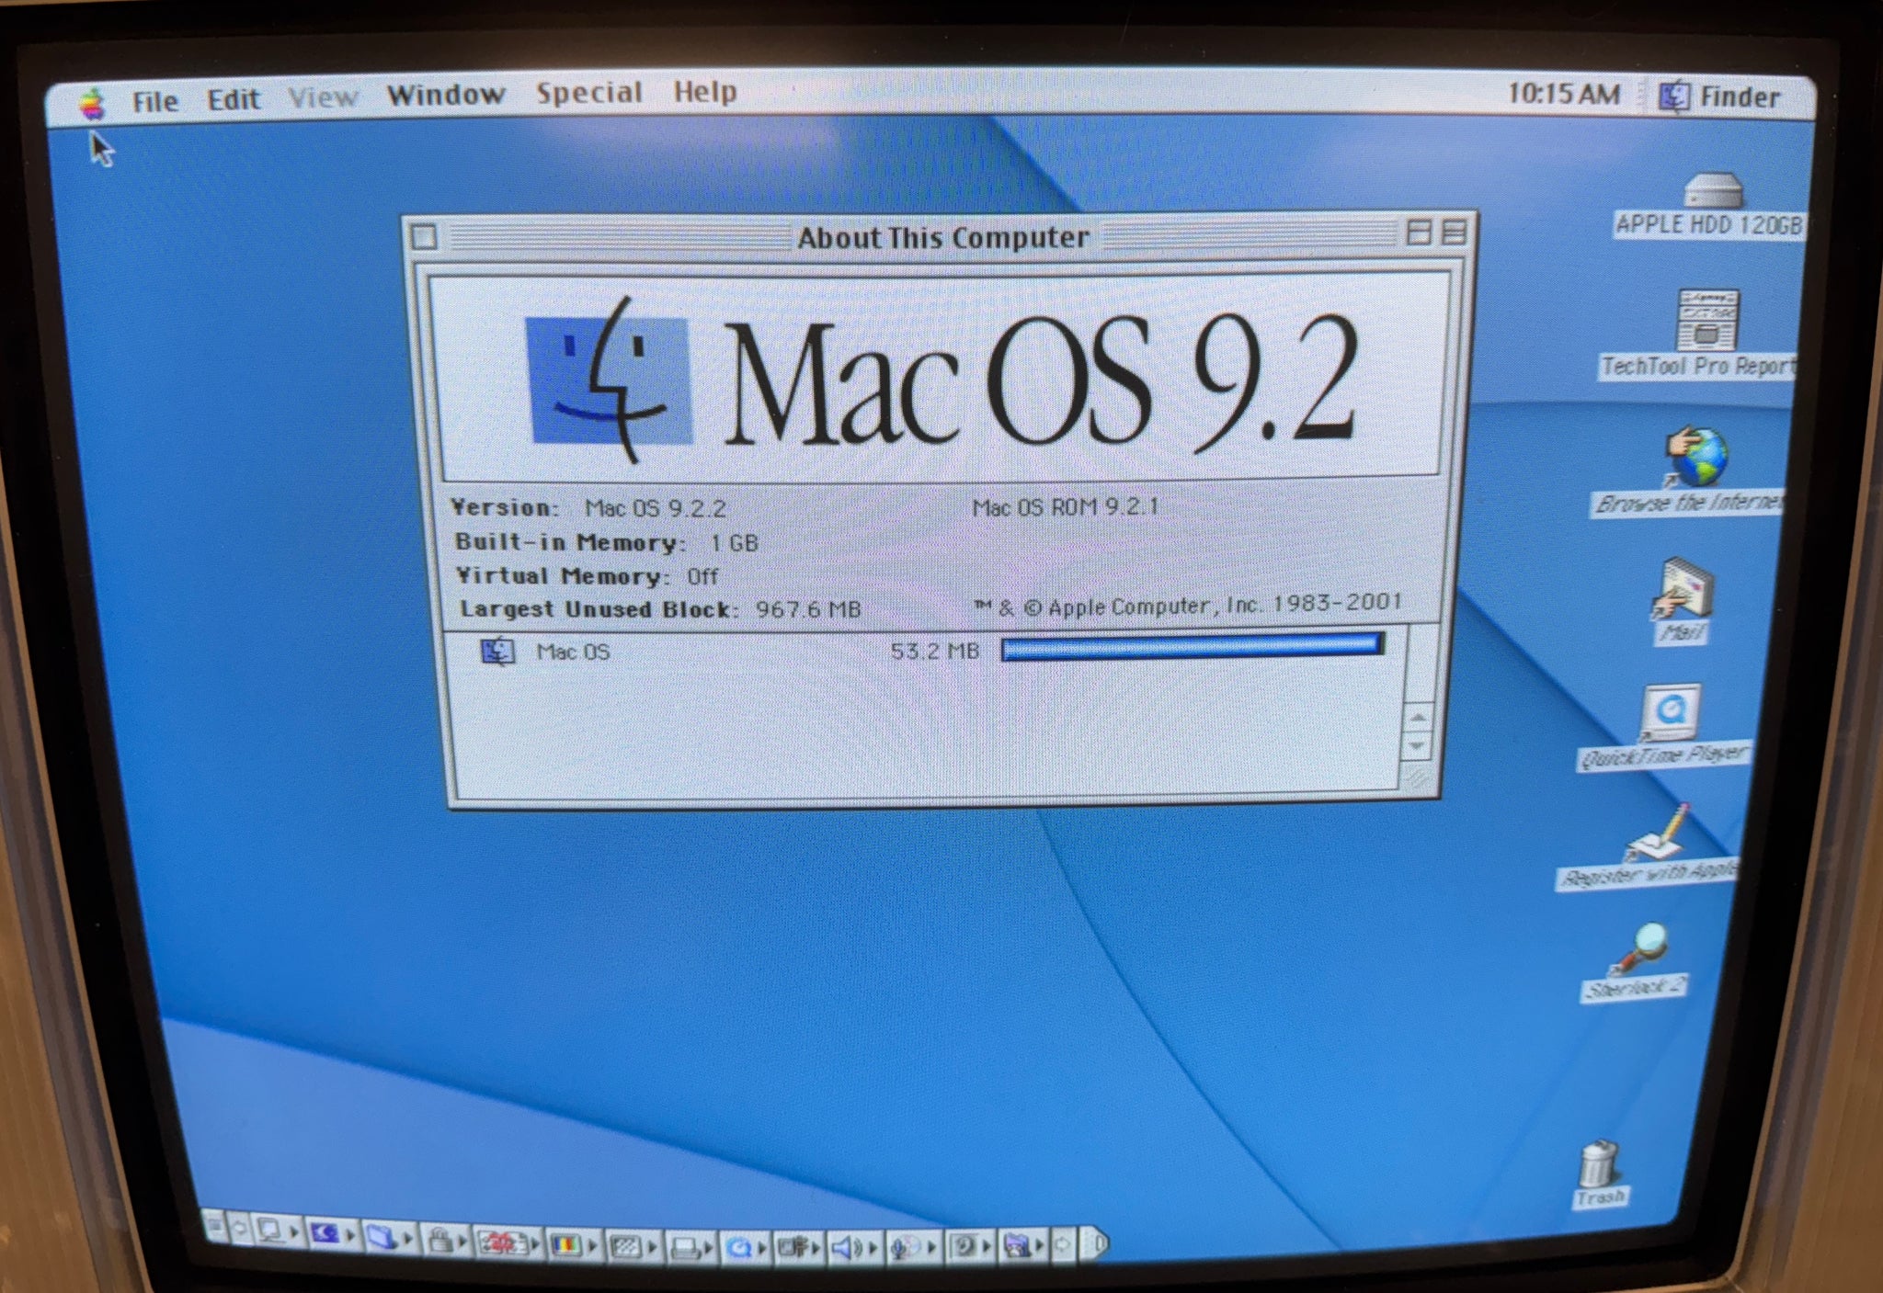The image size is (1883, 1293).
Task: Open the Help menu
Action: pos(705,91)
